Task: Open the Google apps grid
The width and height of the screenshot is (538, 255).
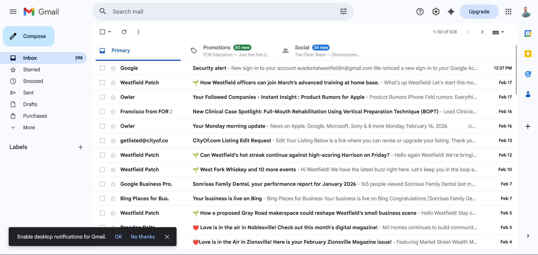Action: 508,12
